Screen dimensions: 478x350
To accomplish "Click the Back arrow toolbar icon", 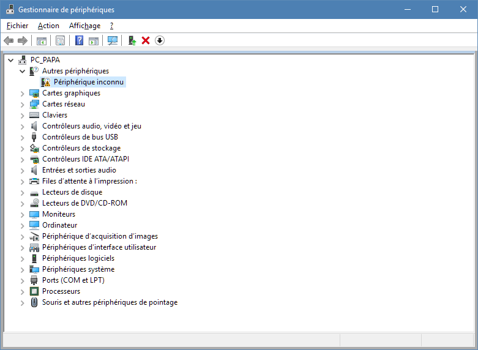I will 9,40.
